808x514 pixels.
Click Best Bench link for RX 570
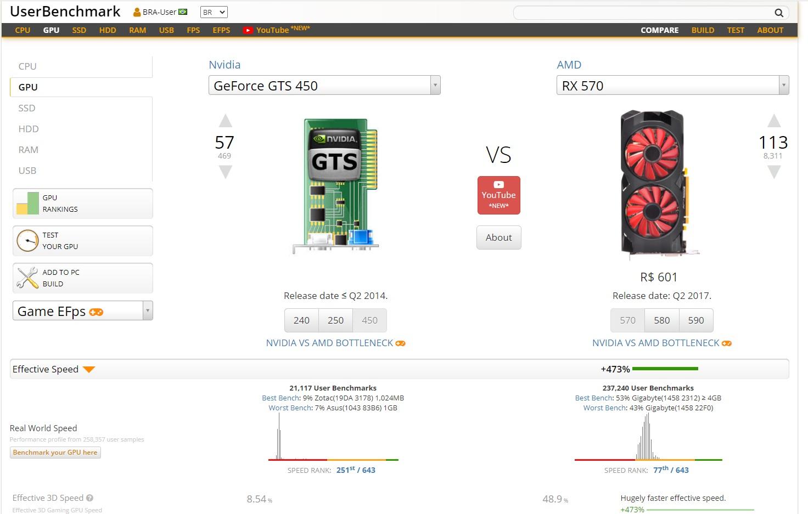pyautogui.click(x=594, y=398)
